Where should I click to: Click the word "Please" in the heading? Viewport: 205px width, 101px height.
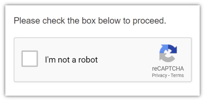pos(27,21)
